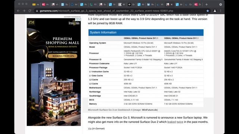239x134 pixels.
Task: Open the Chrome profile avatar
Action: point(215,11)
